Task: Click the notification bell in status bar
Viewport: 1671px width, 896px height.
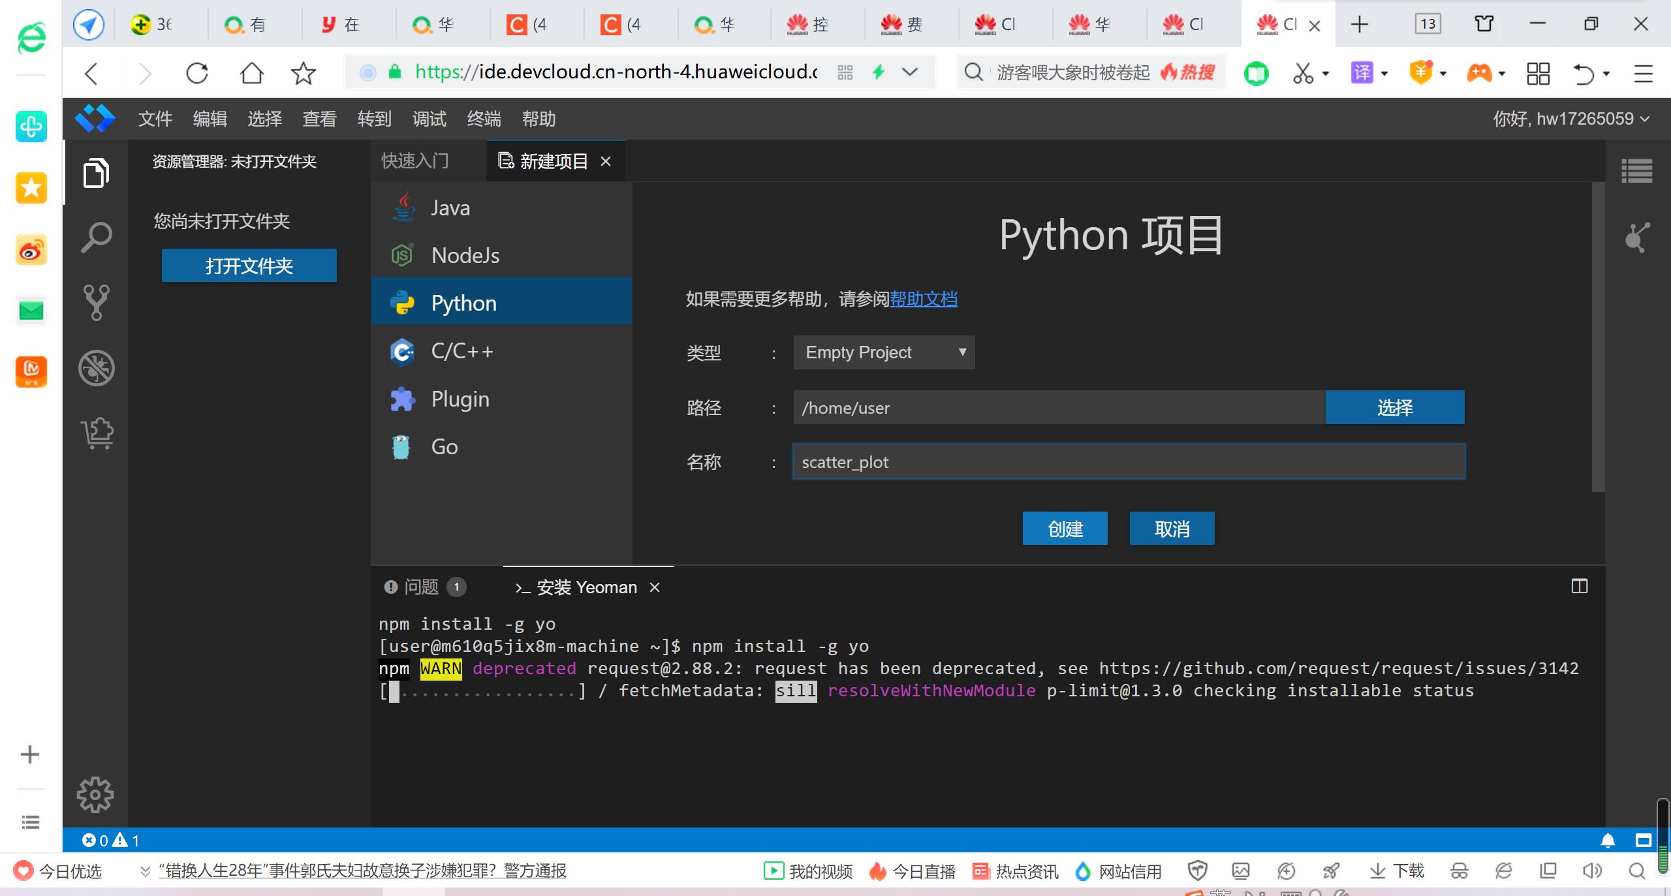Action: pos(1608,841)
